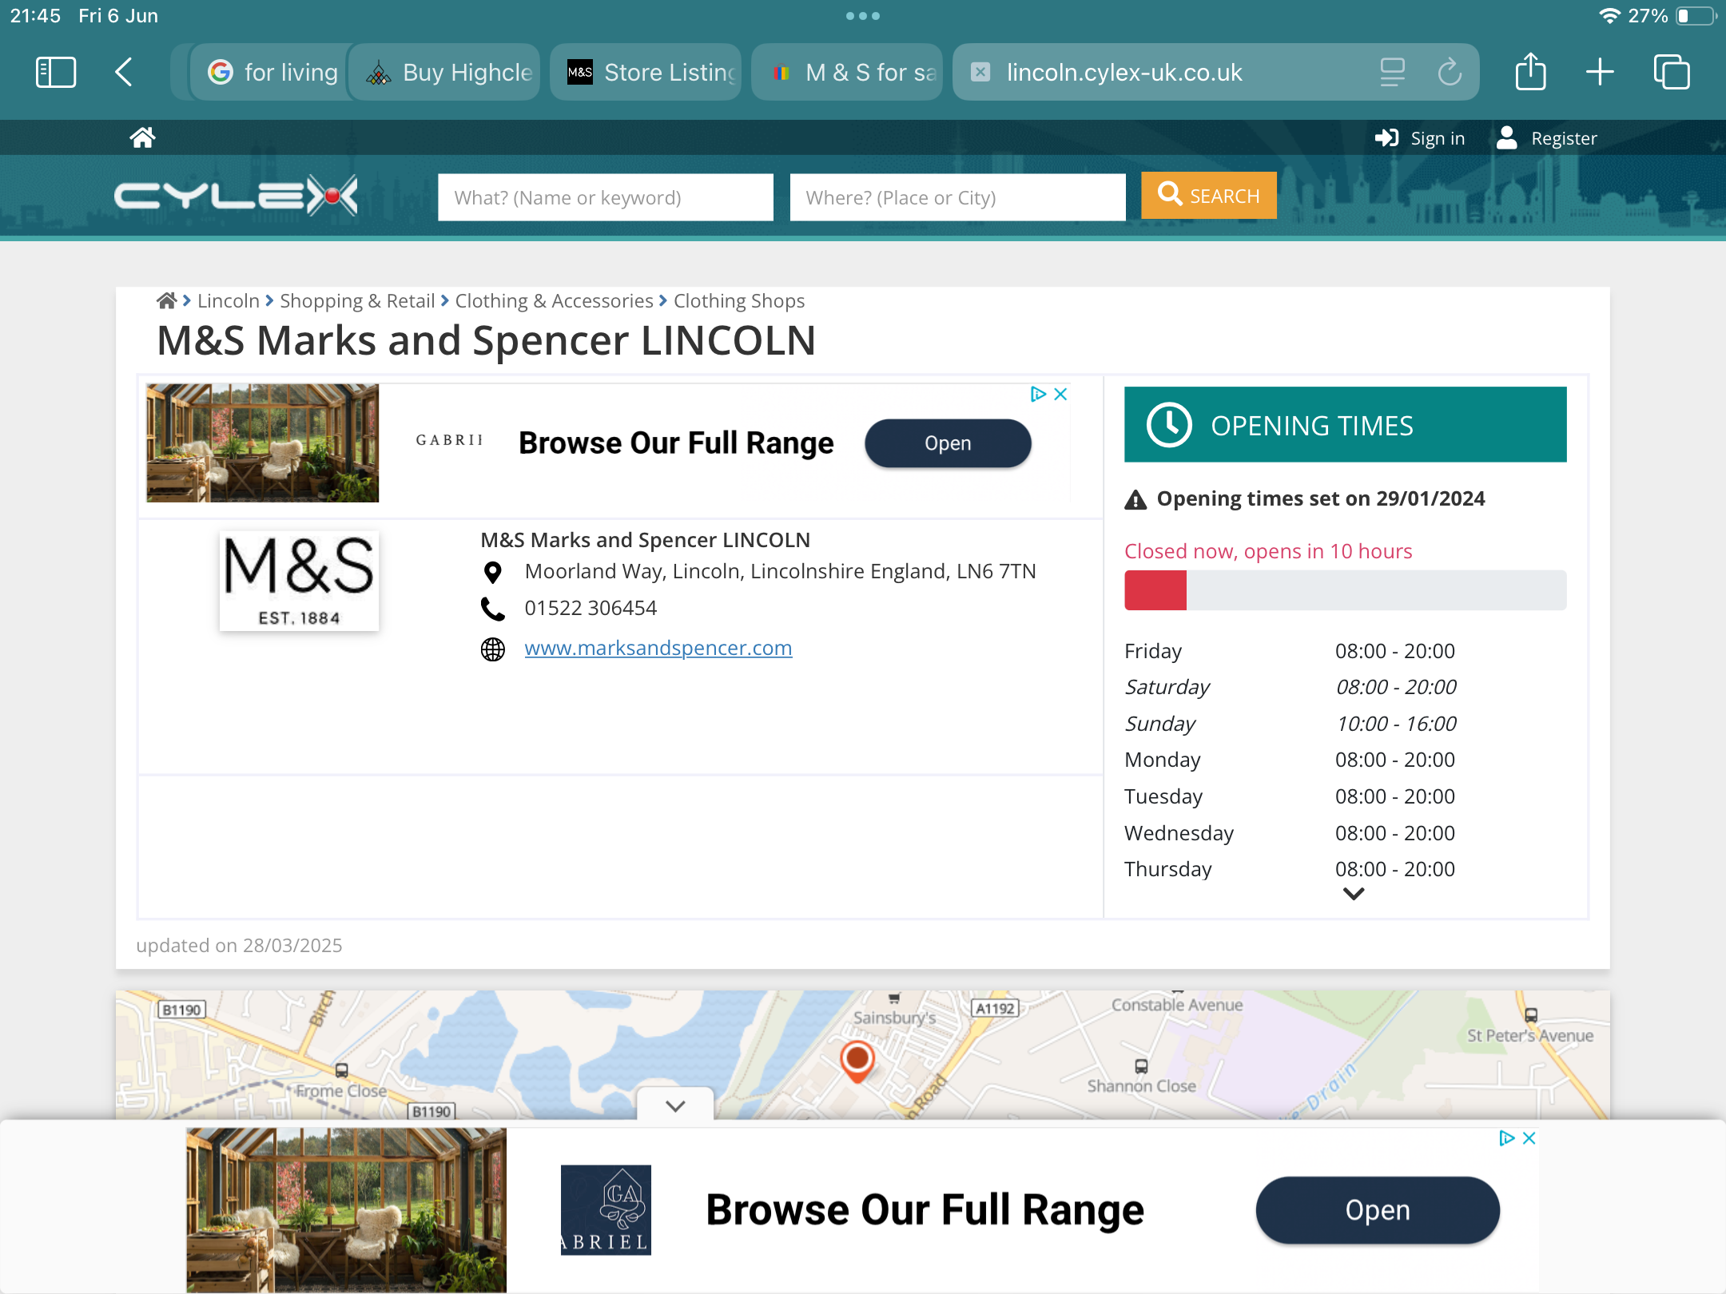This screenshot has width=1726, height=1294.
Task: Click the map location pin icon by address
Action: coord(493,572)
